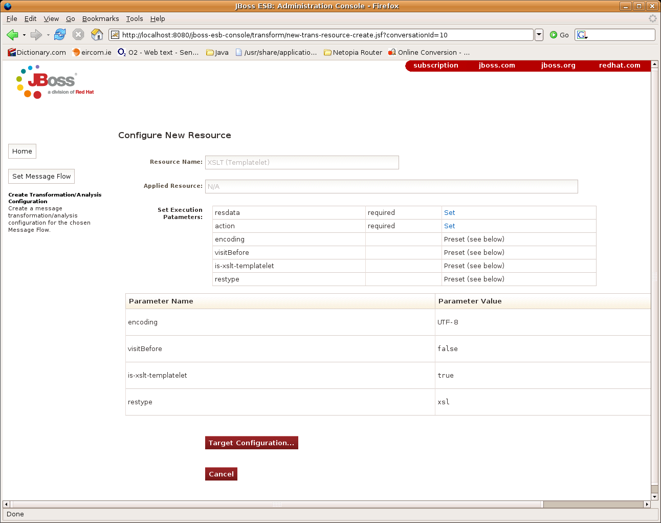Open the search engine selector icon
This screenshot has height=523, width=661.
point(582,35)
